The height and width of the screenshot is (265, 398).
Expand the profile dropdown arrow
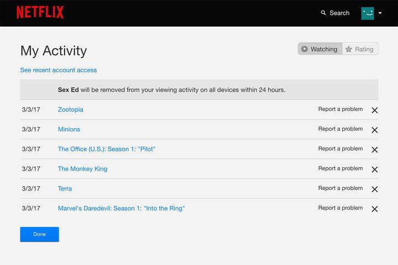(380, 13)
